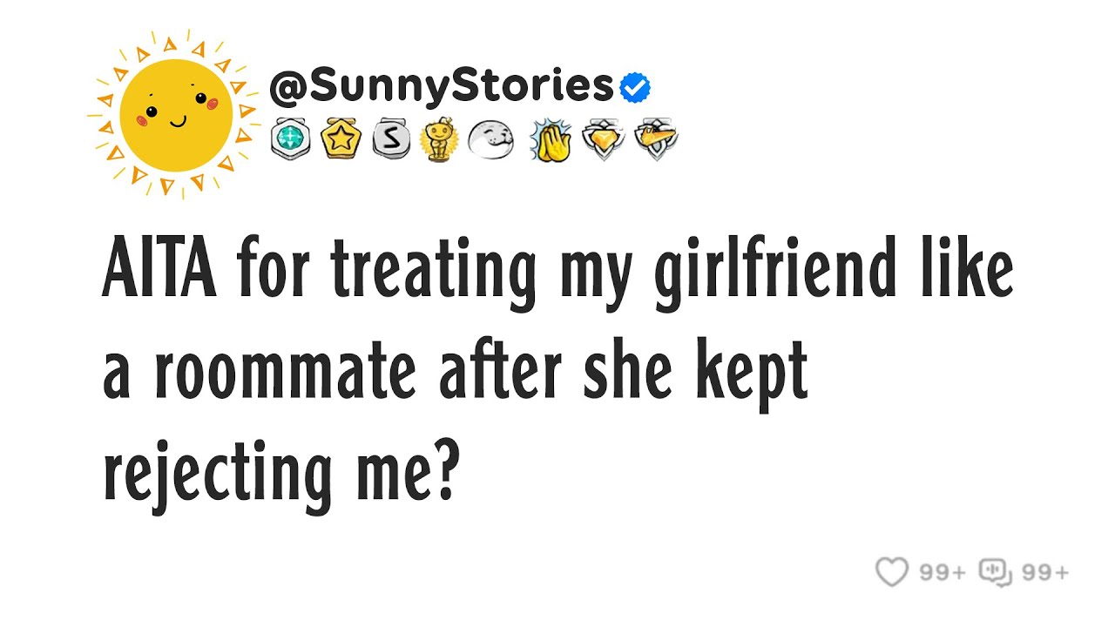
Task: Select the teal diamond award badge
Action: (290, 138)
